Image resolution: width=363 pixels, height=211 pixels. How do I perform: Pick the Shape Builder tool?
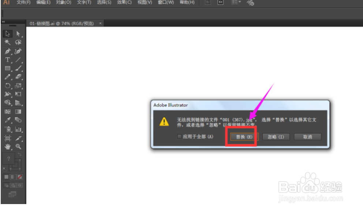[x=7, y=103]
